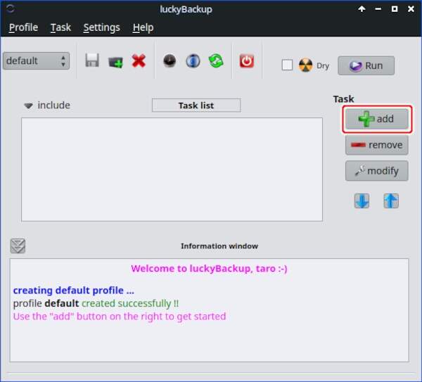The width and height of the screenshot is (422, 382).
Task: Click the save profile floppy icon
Action: pos(92,61)
